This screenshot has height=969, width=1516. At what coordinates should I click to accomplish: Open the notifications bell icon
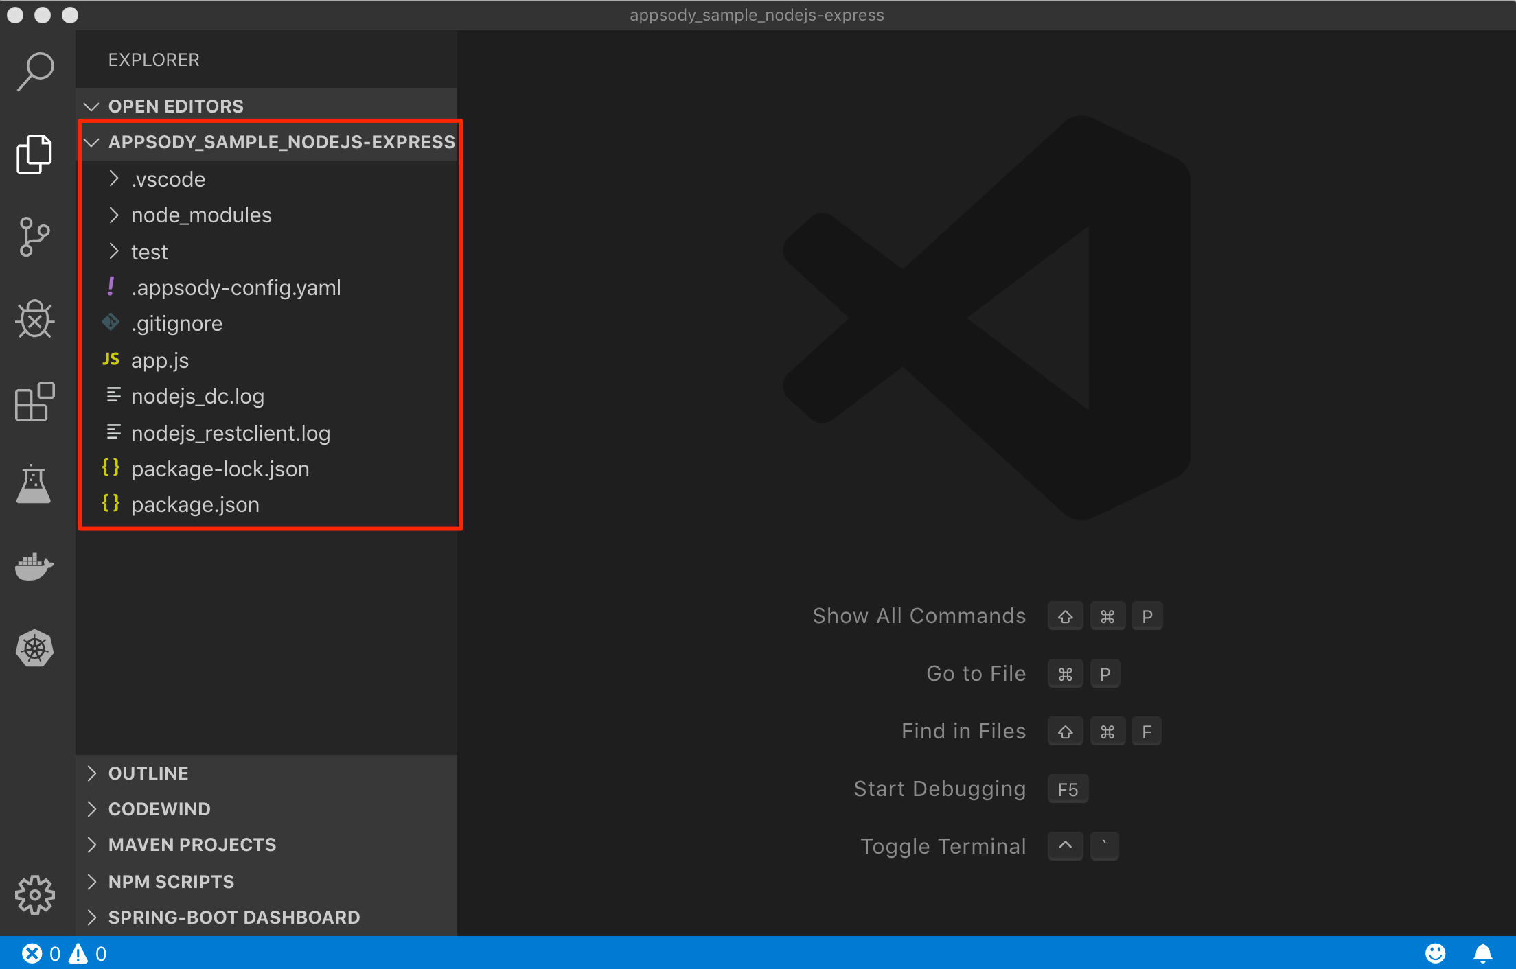click(1483, 953)
